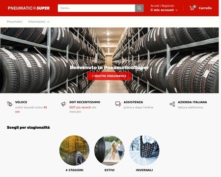Click the share icon beside Azienda Italiana
The width and height of the screenshot is (221, 177).
pyautogui.click(x=172, y=104)
